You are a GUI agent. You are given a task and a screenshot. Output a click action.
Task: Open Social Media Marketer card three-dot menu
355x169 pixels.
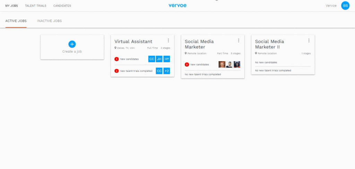pos(239,40)
